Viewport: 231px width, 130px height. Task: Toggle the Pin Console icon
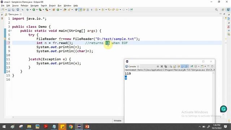pyautogui.click(x=192, y=66)
